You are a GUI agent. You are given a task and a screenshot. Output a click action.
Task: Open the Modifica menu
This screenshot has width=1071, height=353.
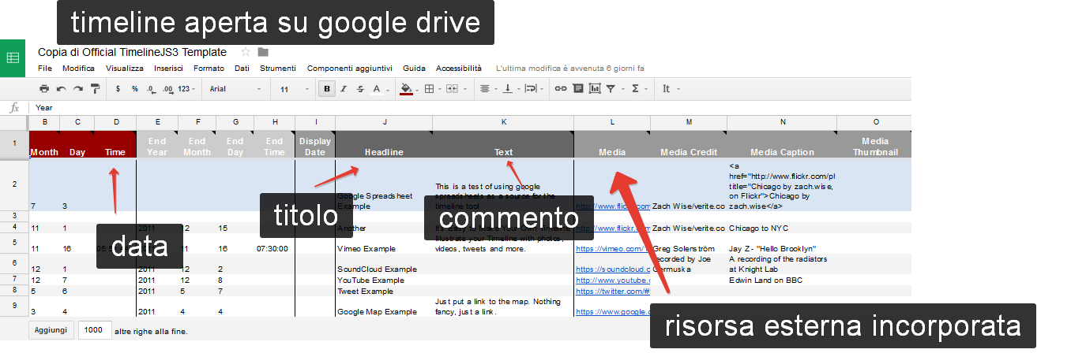tap(78, 69)
